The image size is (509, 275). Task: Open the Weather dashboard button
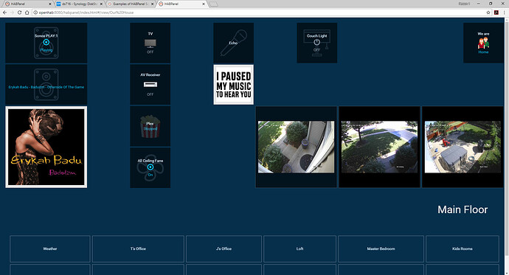[x=50, y=248]
